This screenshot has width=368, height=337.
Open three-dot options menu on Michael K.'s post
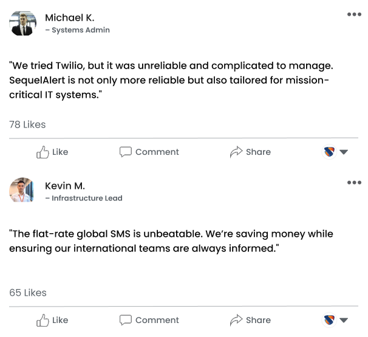354,15
